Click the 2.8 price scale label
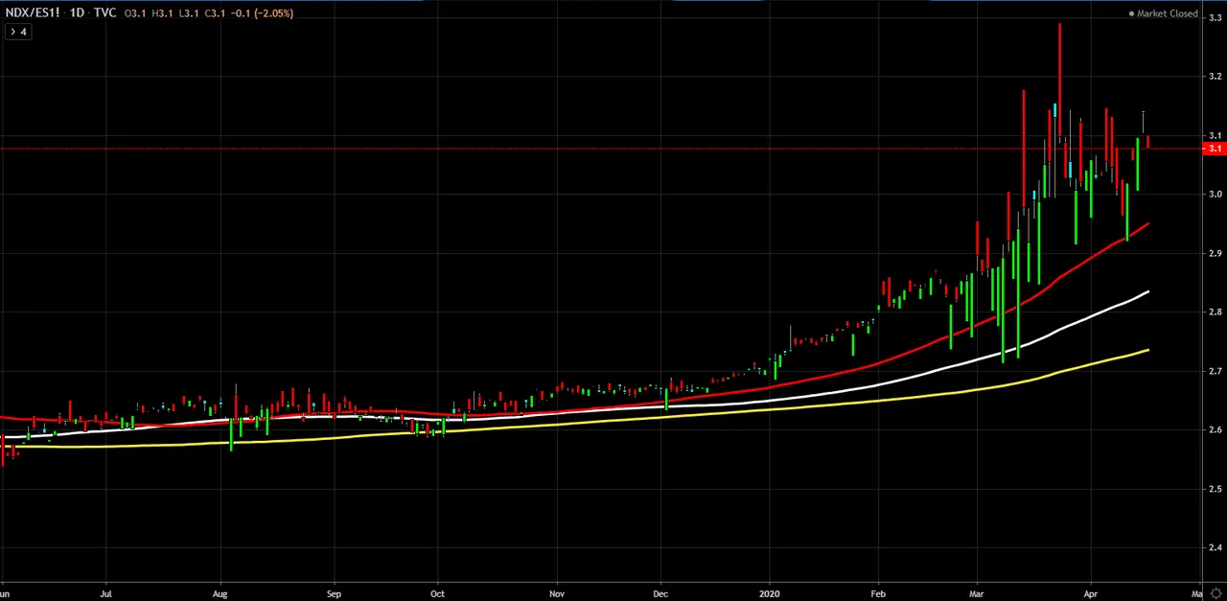 click(x=1215, y=312)
